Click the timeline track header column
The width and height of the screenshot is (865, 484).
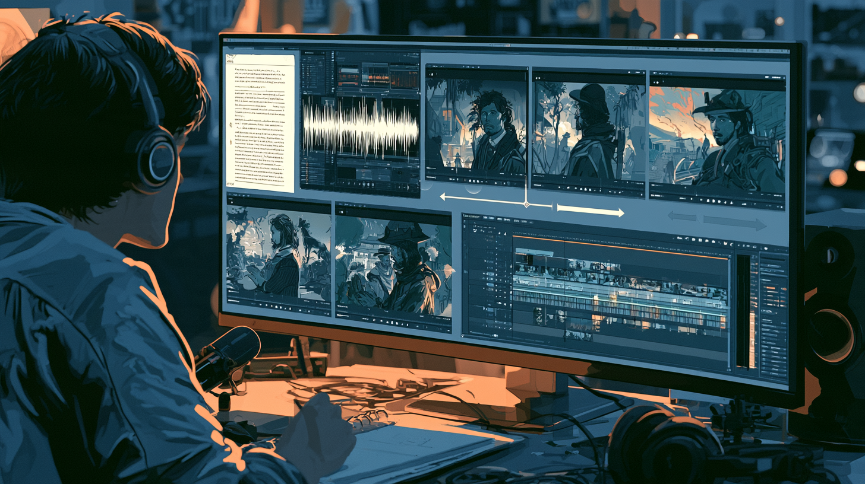tap(490, 282)
